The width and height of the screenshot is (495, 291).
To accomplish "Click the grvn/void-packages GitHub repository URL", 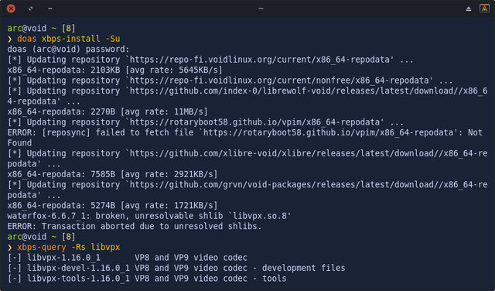I will tap(247, 190).
